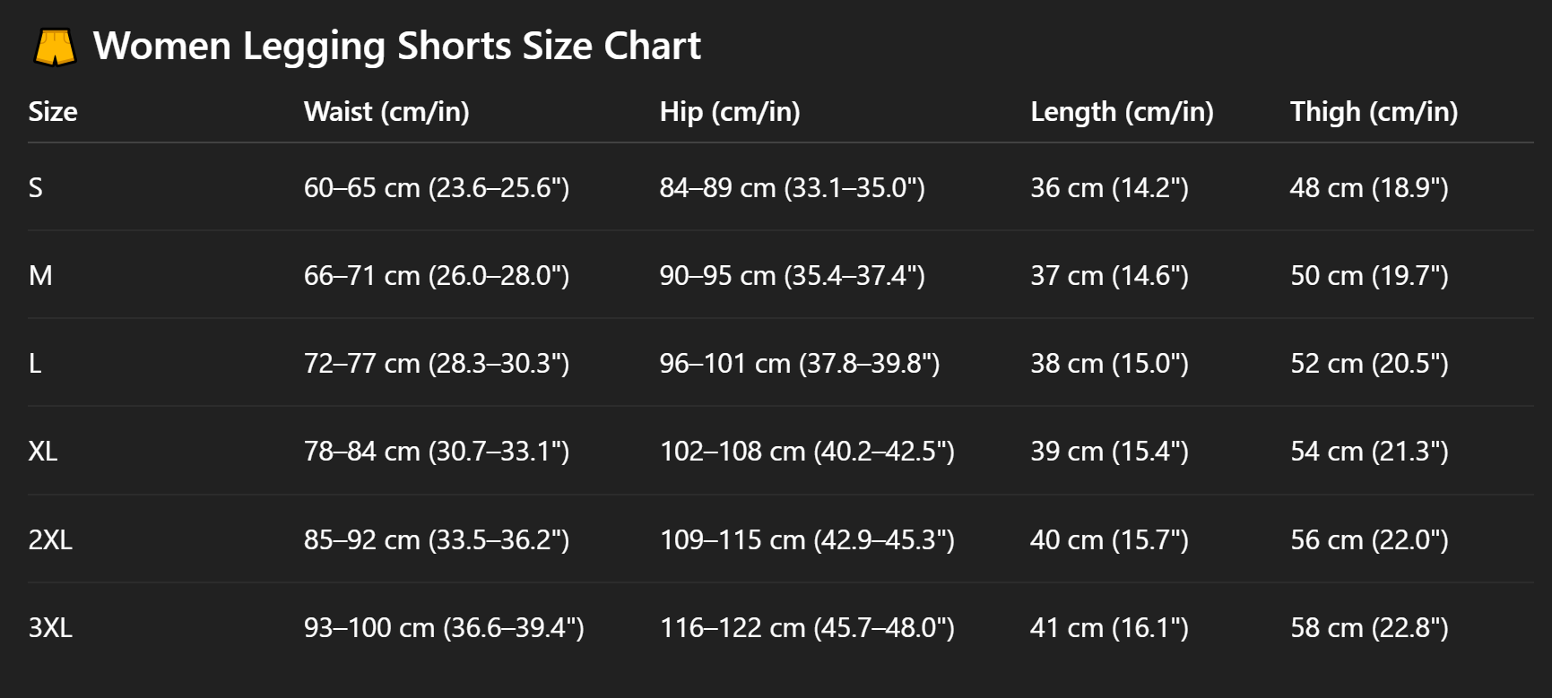
Task: Click the 3XL size row label
Action: click(50, 627)
